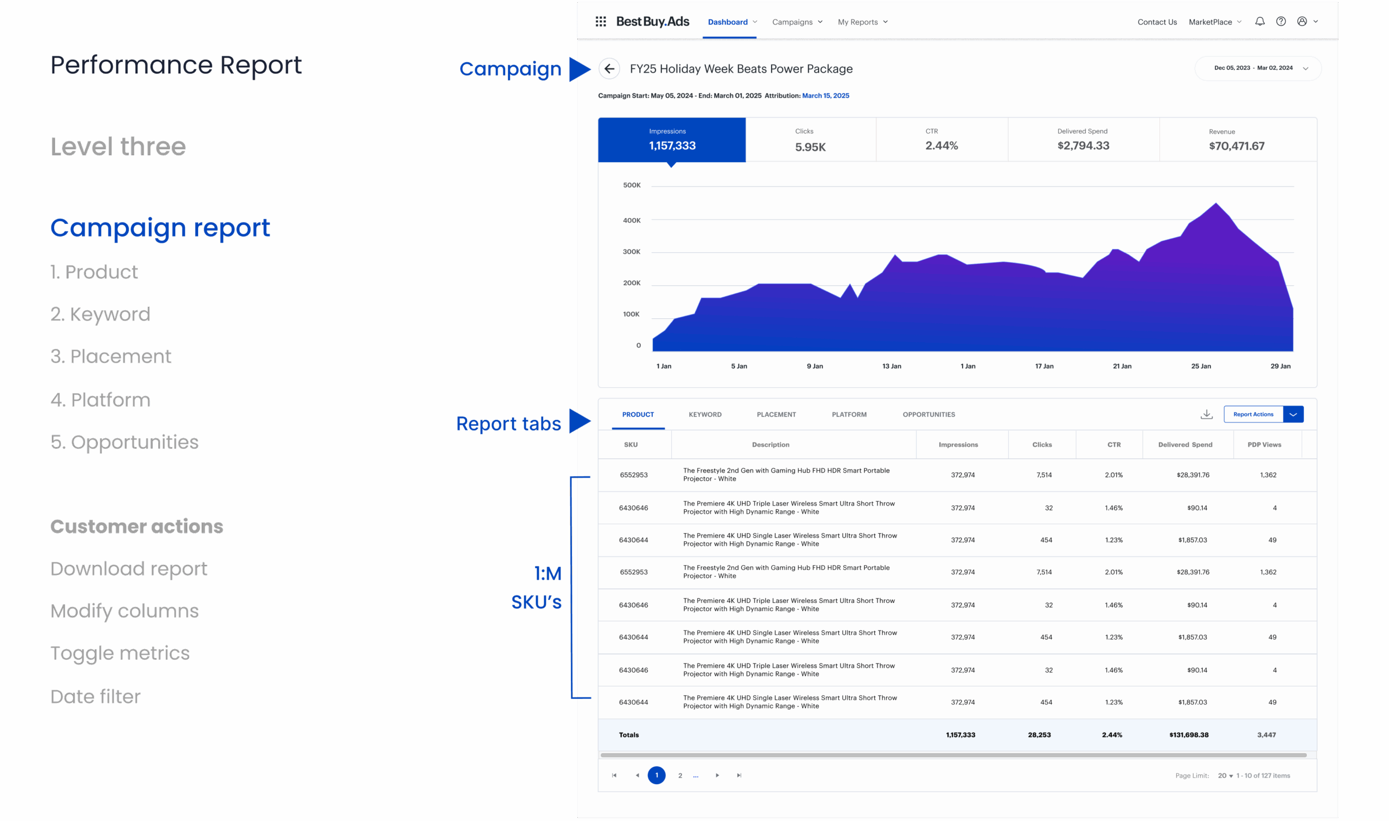The image size is (1389, 821).
Task: Click the horizontal table scrollbar
Action: coord(953,755)
